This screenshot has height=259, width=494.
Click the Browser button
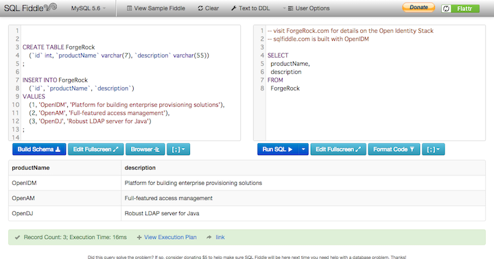[x=145, y=149]
